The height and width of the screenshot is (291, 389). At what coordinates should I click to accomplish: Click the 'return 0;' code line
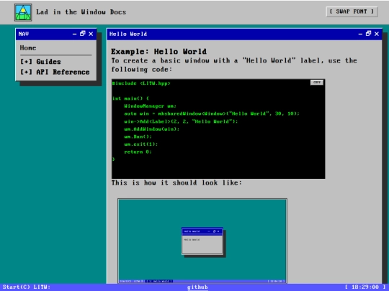point(138,152)
